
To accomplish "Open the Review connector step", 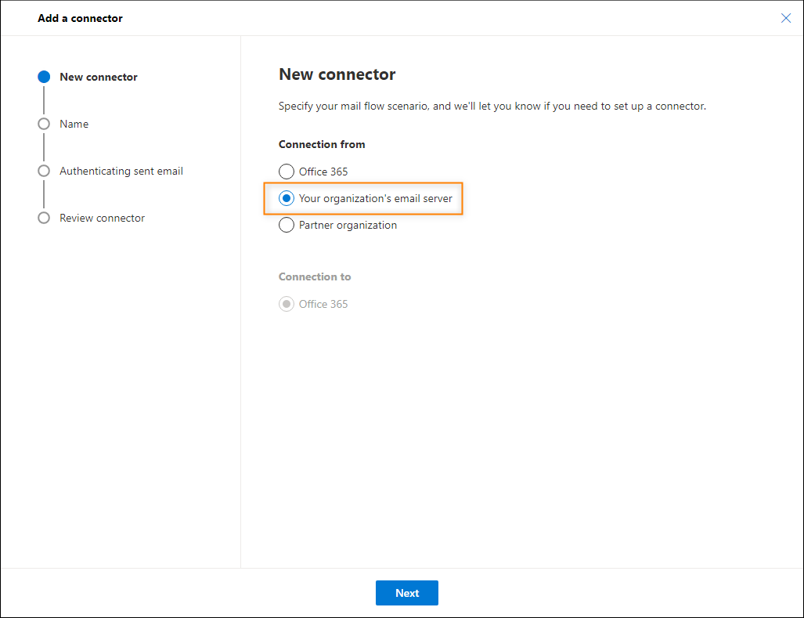I will tap(102, 218).
